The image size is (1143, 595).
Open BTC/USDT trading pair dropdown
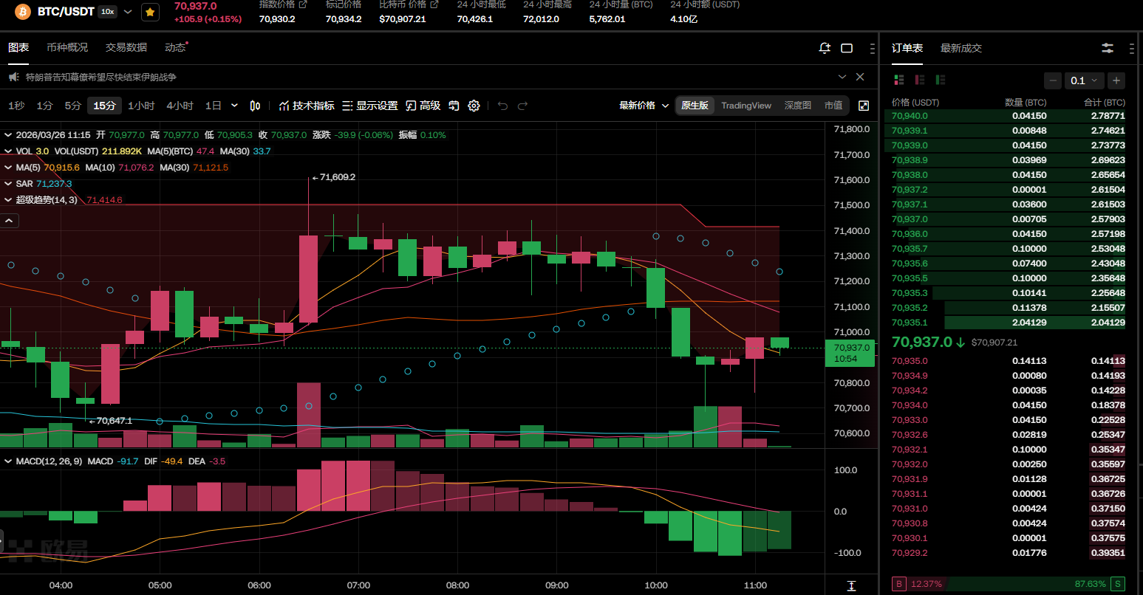(x=128, y=12)
